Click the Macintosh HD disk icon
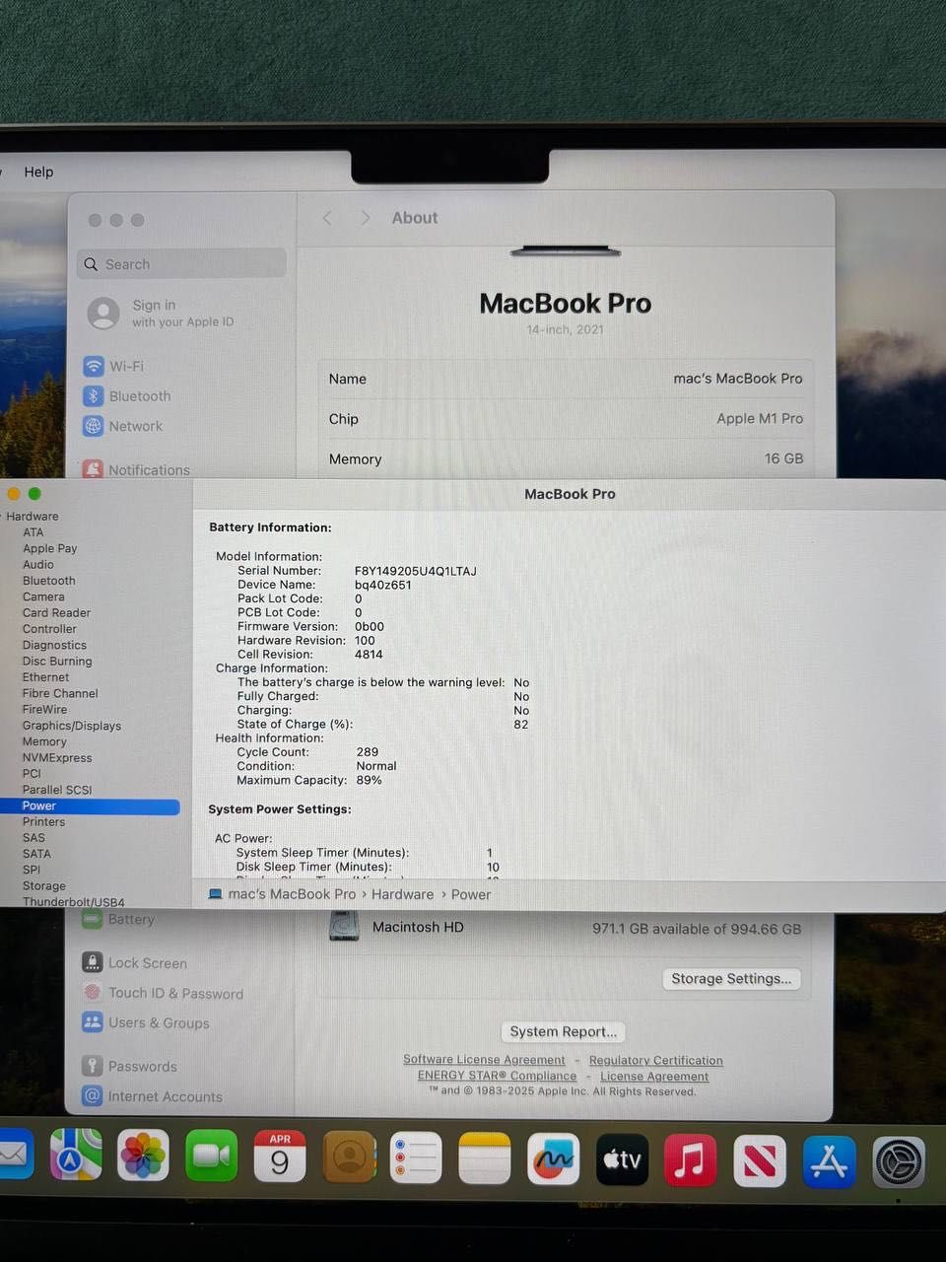The height and width of the screenshot is (1262, 946). (x=345, y=927)
